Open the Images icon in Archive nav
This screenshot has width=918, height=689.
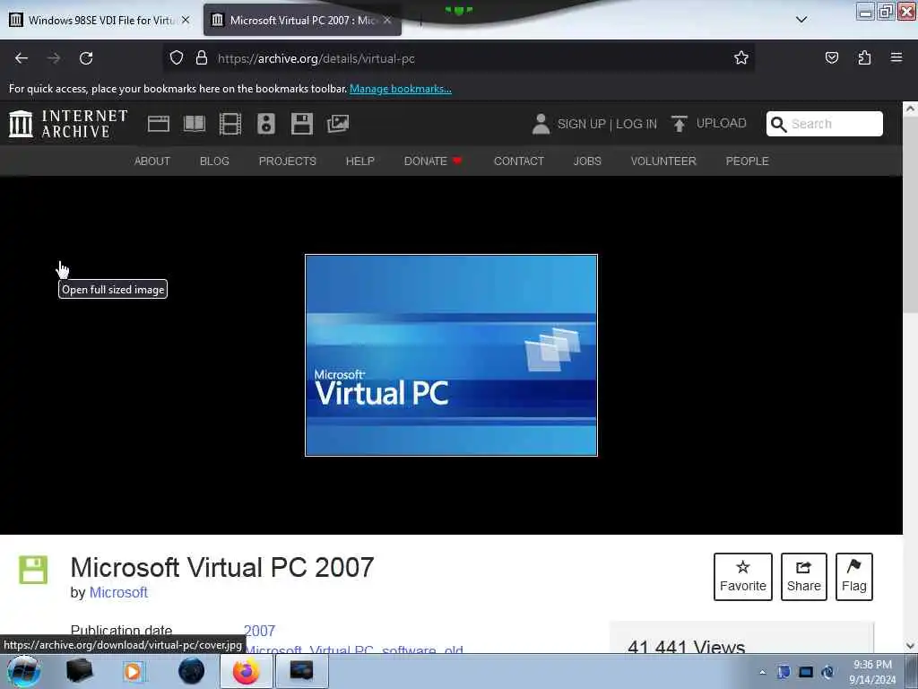click(x=338, y=124)
